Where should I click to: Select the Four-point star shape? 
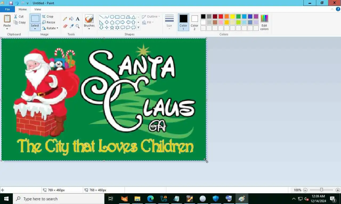(x=107, y=27)
